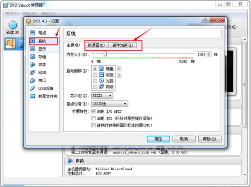Move boot item up with the up arrow
Image resolution: width=251 pixels, height=187 pixels.
(119, 69)
